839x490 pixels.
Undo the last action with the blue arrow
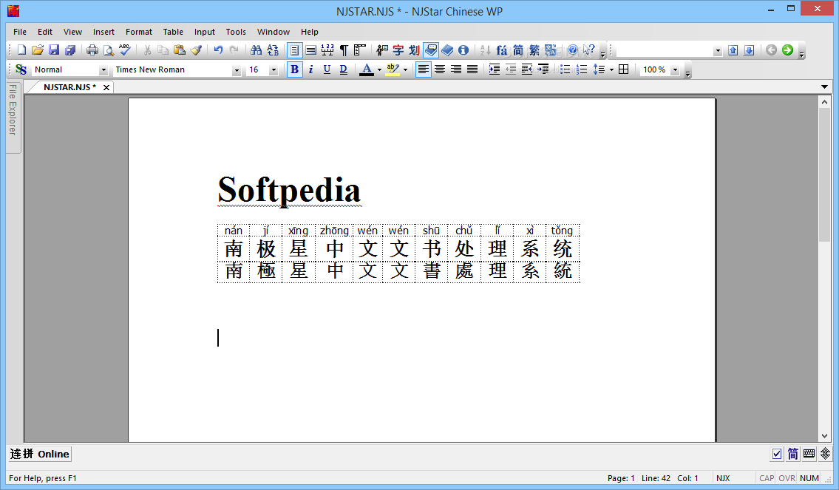(218, 50)
